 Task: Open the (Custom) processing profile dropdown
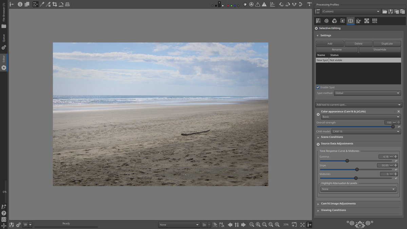tap(351, 12)
